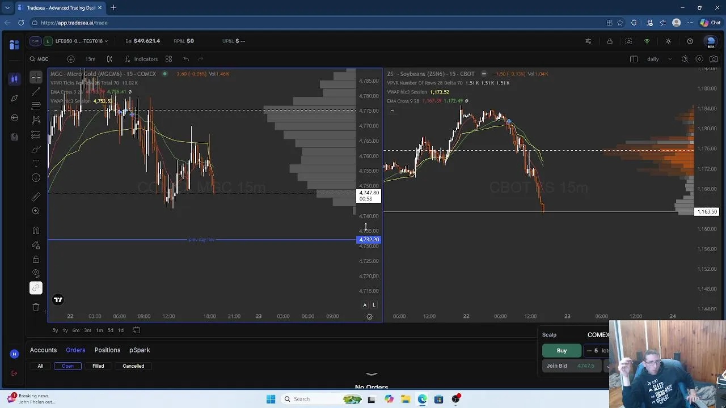
Task: Toggle hide all drawings eye icon
Action: point(36,274)
